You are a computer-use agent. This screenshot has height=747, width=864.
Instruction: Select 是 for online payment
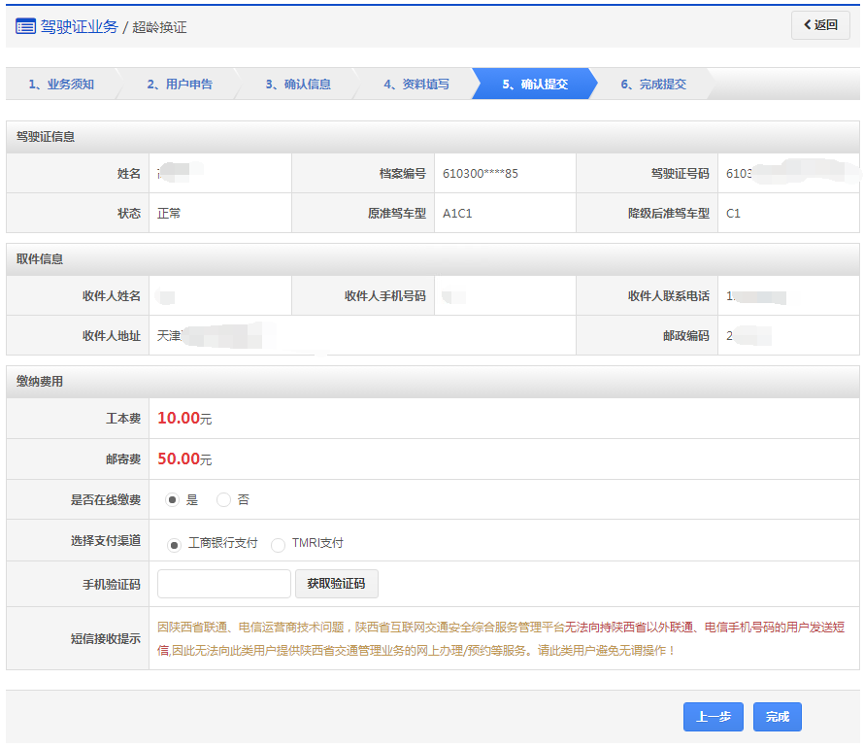pos(173,500)
